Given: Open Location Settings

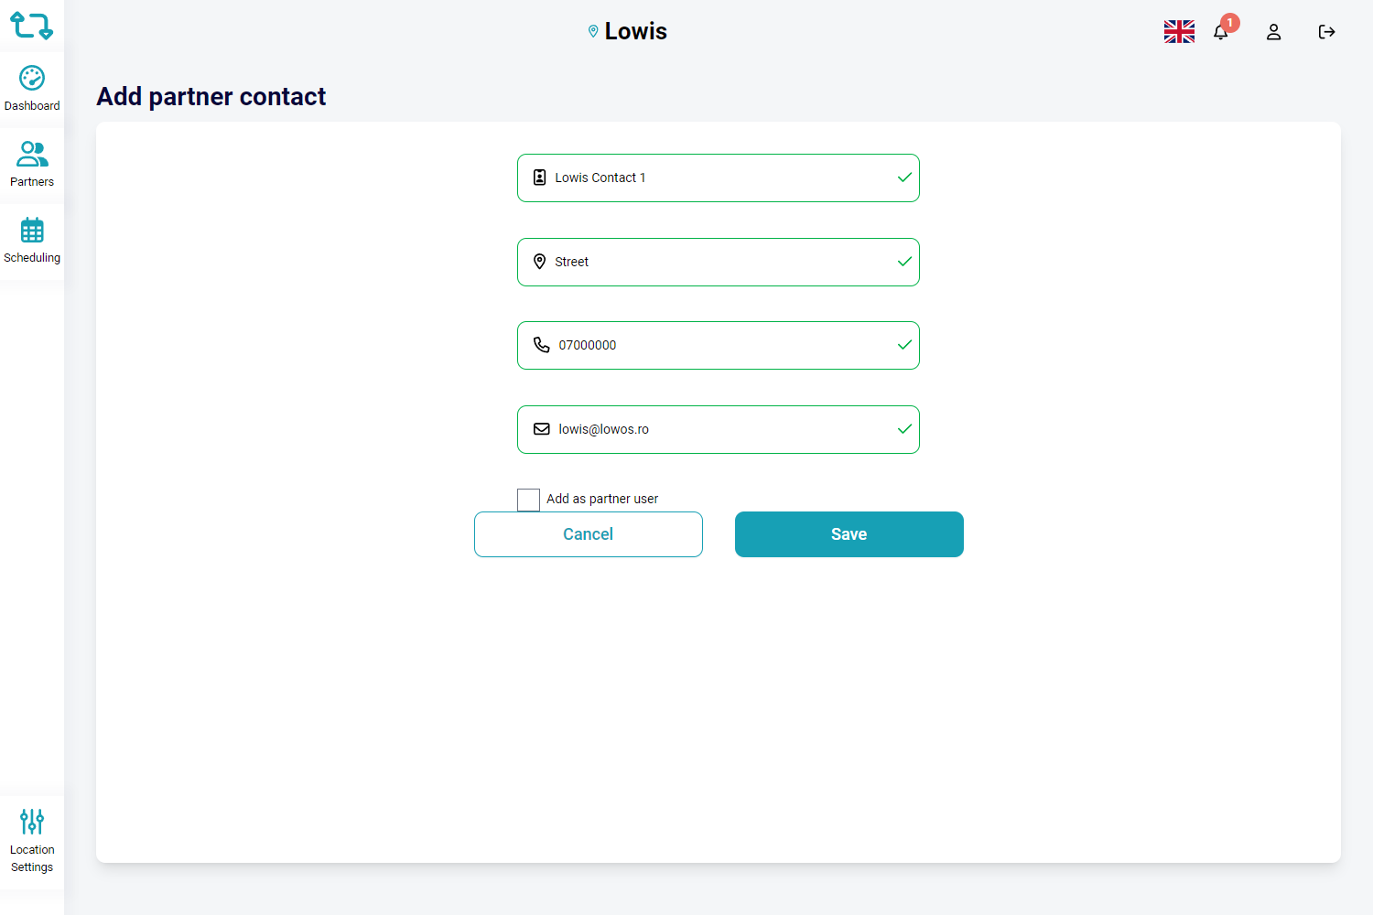Looking at the screenshot, I should [x=32, y=841].
